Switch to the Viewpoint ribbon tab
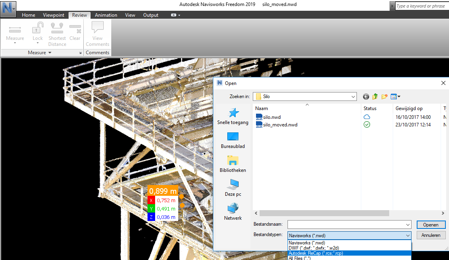Viewport: 449px width, 260px height. (53, 15)
